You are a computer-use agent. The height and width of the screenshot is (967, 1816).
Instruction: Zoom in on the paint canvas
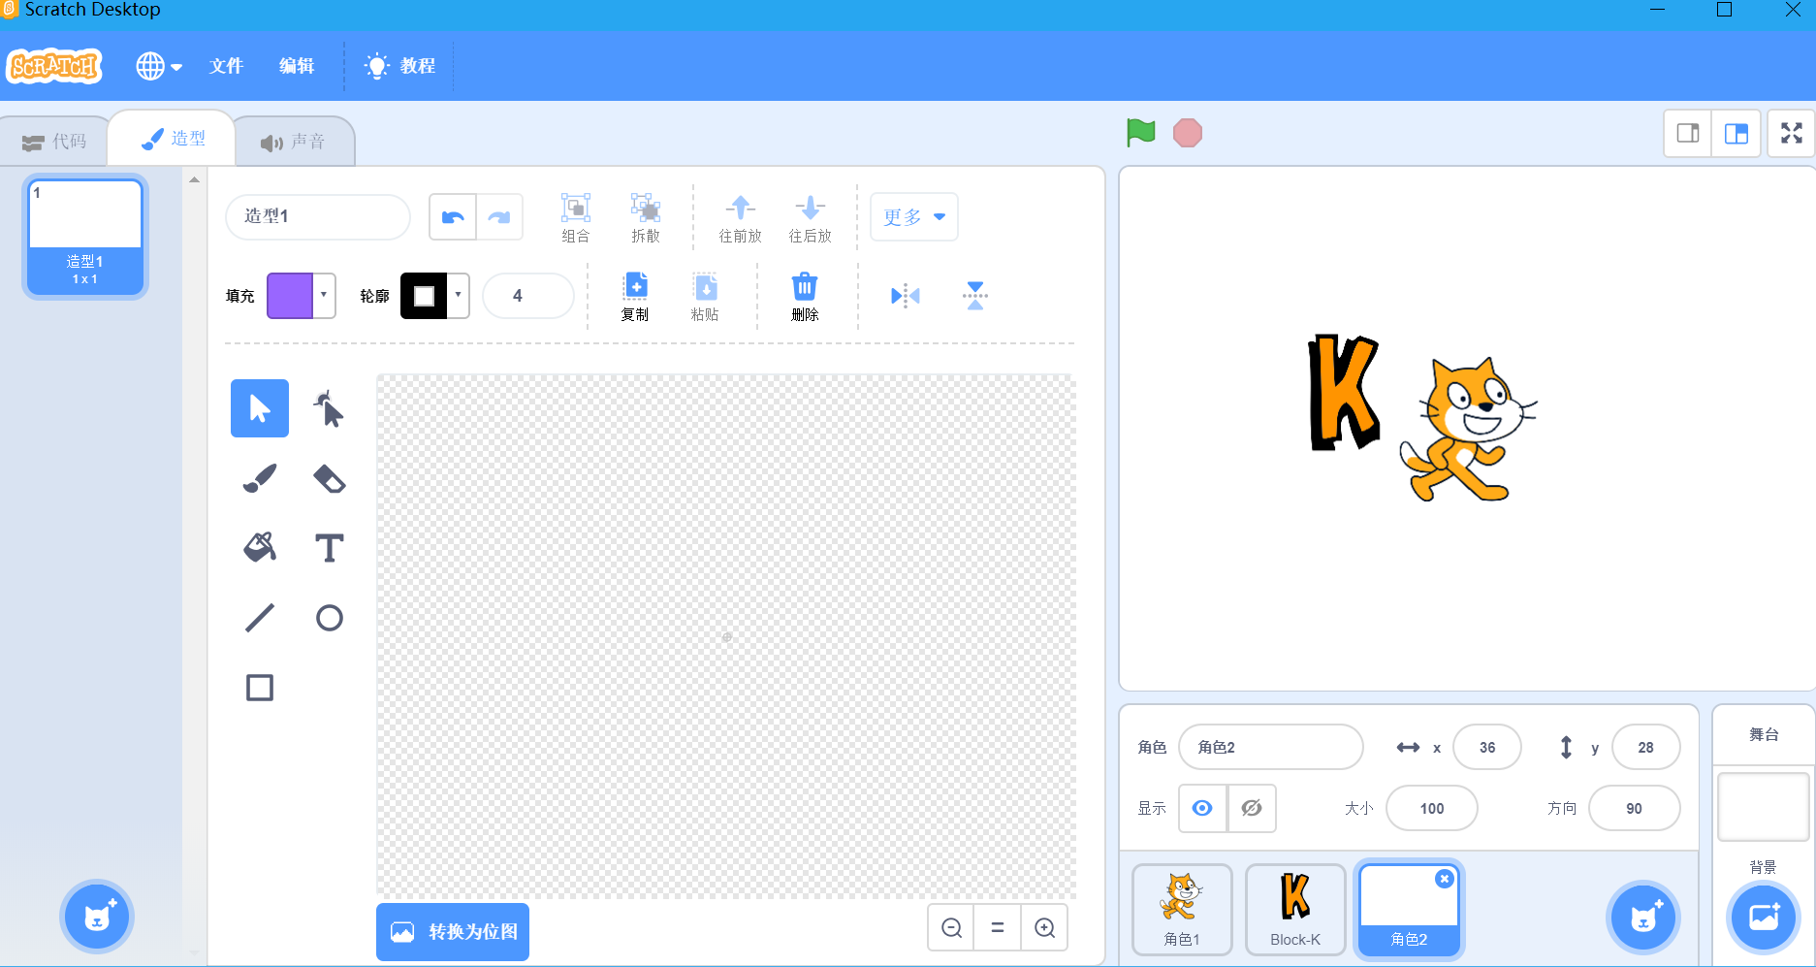(x=1044, y=928)
